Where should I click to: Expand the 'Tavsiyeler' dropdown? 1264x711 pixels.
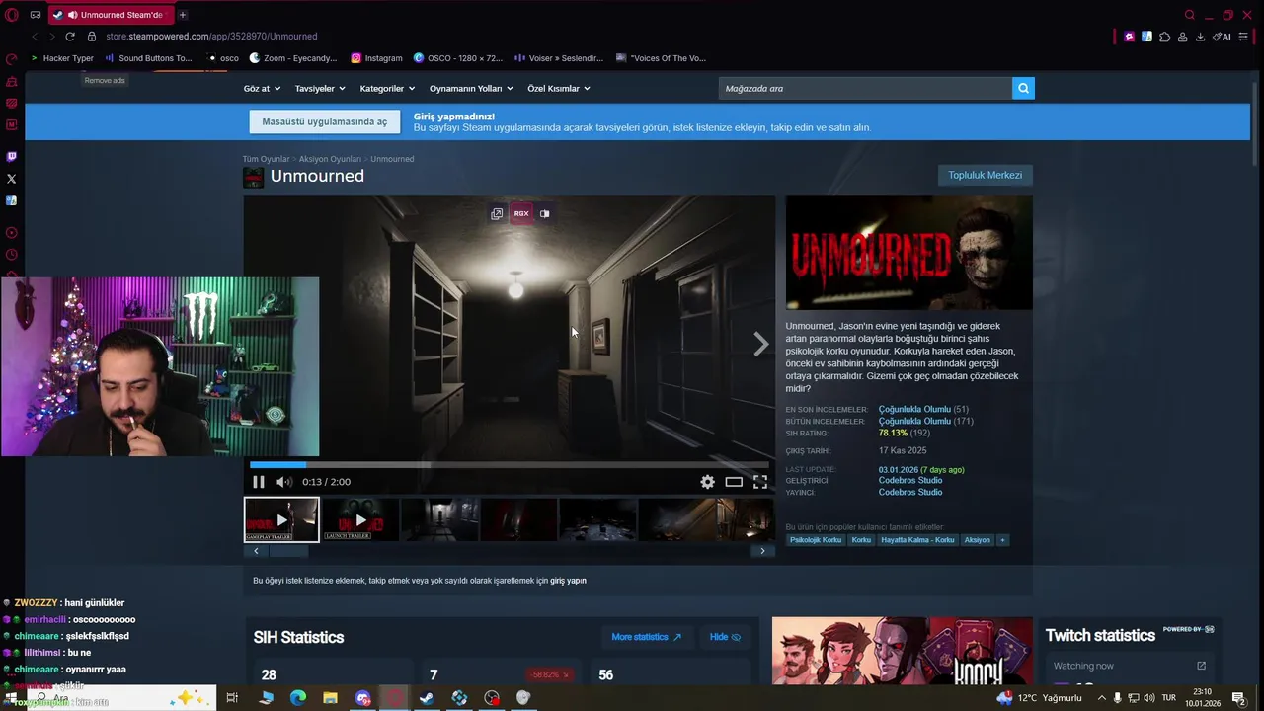[x=320, y=88]
